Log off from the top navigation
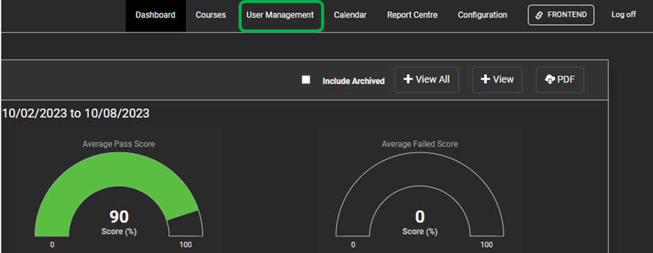653x253 pixels. click(x=623, y=15)
